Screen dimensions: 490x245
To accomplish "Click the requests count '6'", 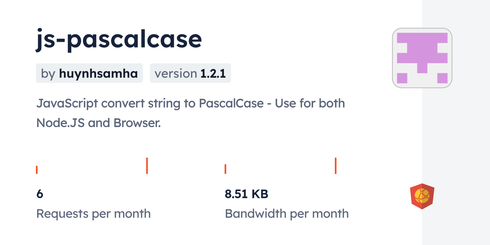I will [40, 194].
